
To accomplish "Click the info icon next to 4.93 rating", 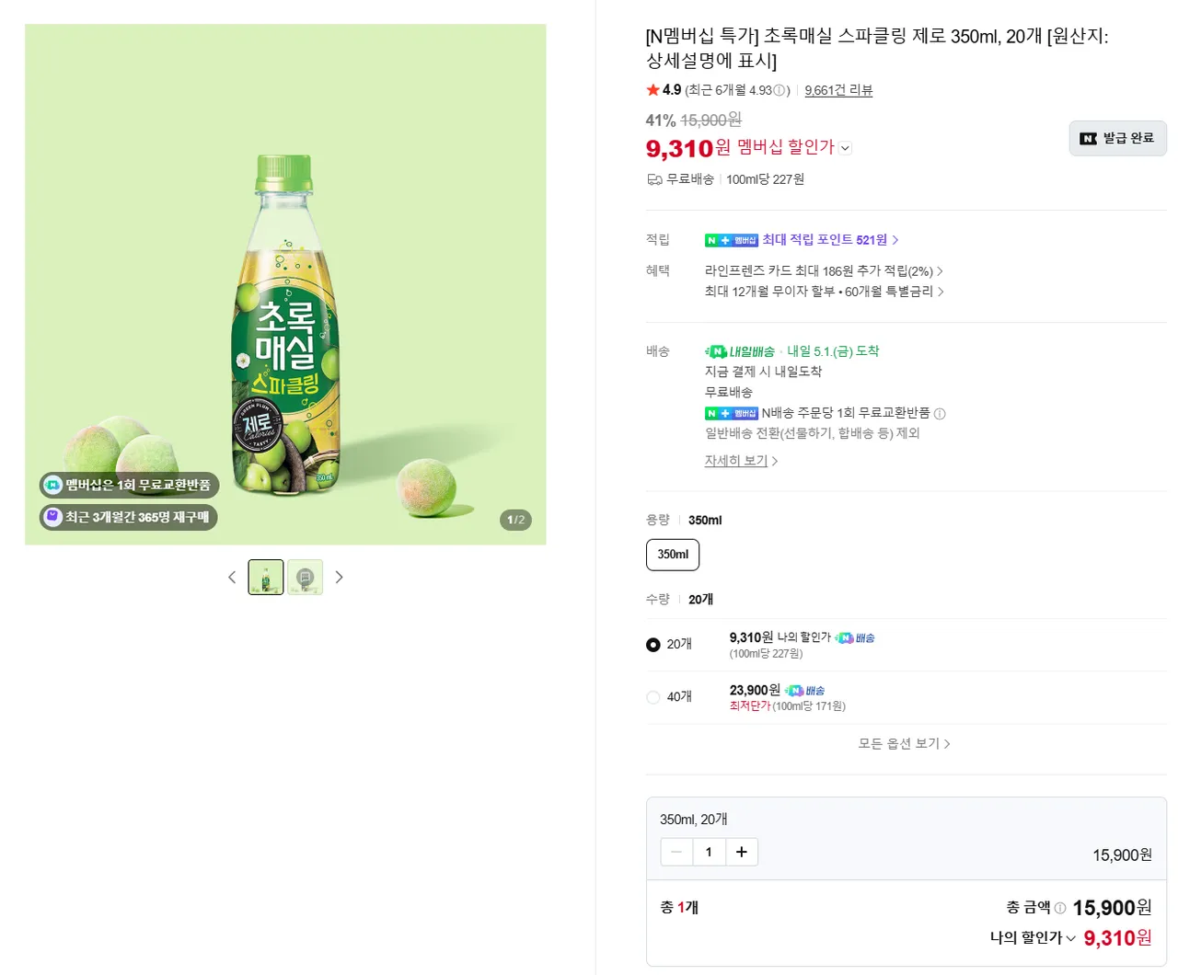I will (x=780, y=90).
